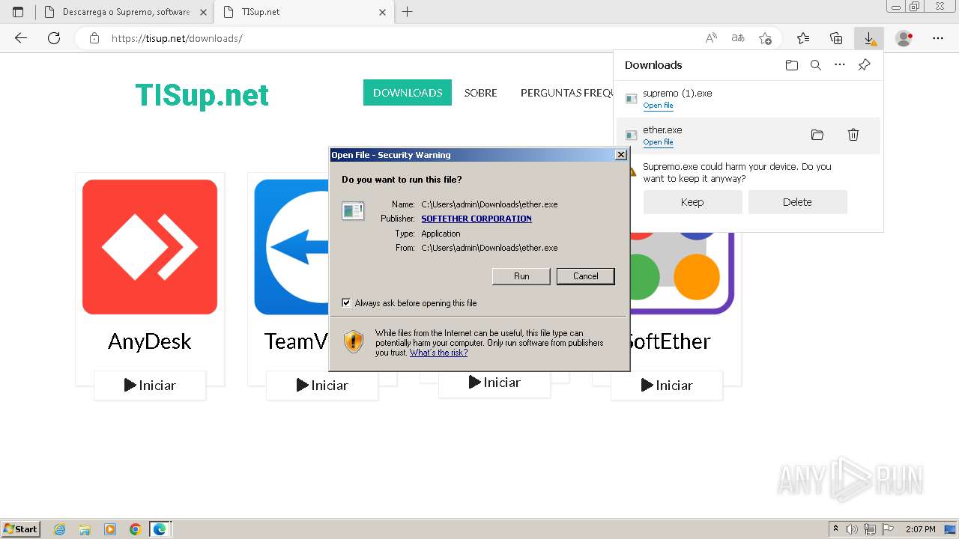Screen dimensions: 959x539
Task: Refresh the tisup.net page
Action: pos(54,38)
